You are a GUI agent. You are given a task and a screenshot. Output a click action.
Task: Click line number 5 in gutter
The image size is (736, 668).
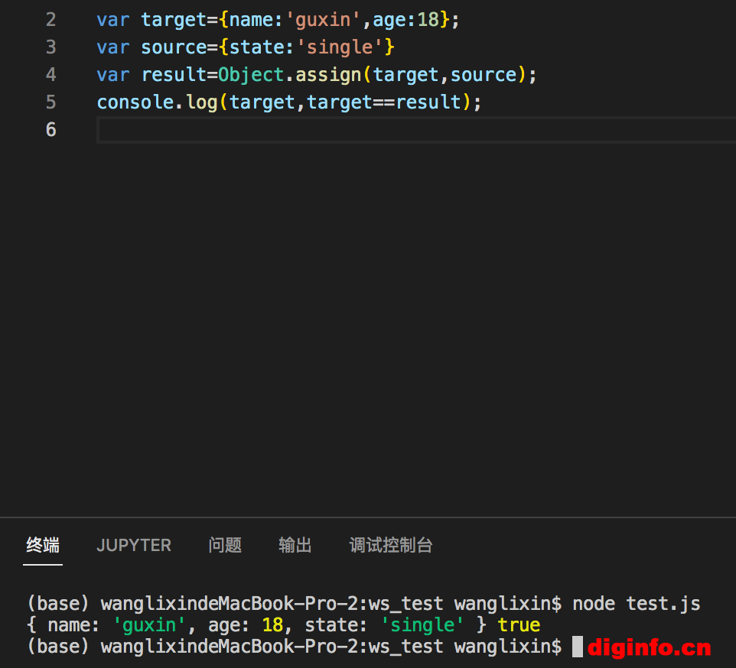pos(50,102)
